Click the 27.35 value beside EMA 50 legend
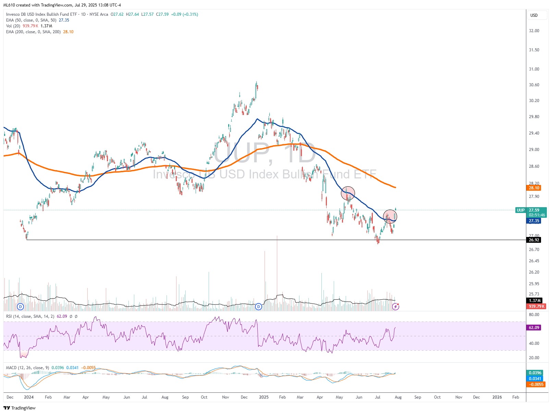 (64, 20)
